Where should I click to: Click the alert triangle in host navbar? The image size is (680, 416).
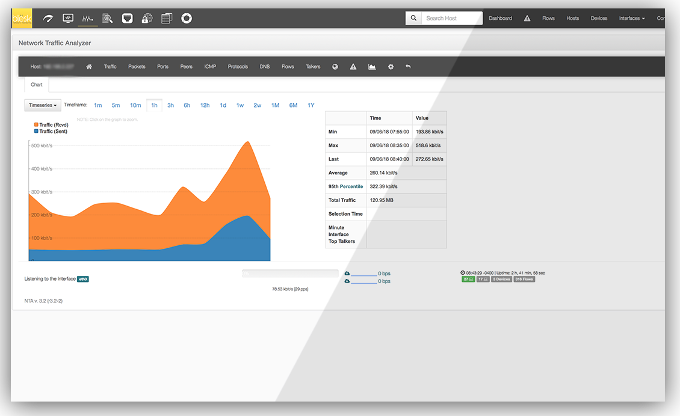353,67
